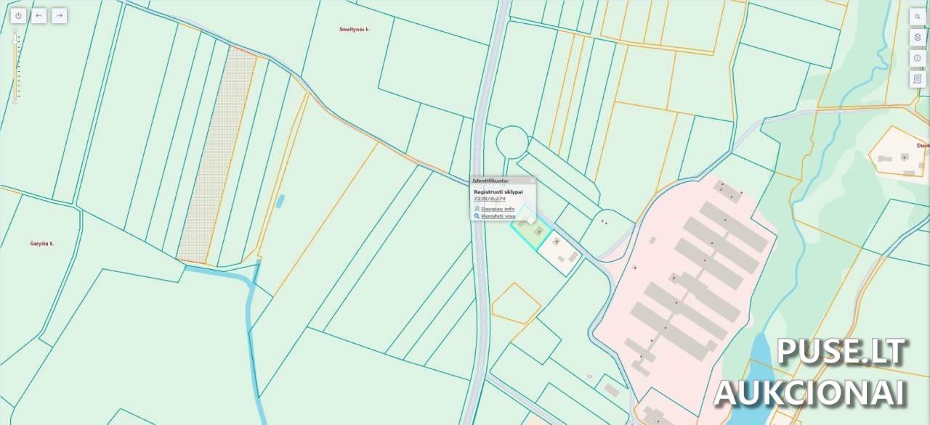Open the info identify tool

point(918,58)
